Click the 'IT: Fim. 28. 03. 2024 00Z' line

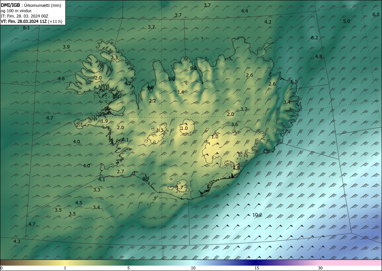coord(24,16)
